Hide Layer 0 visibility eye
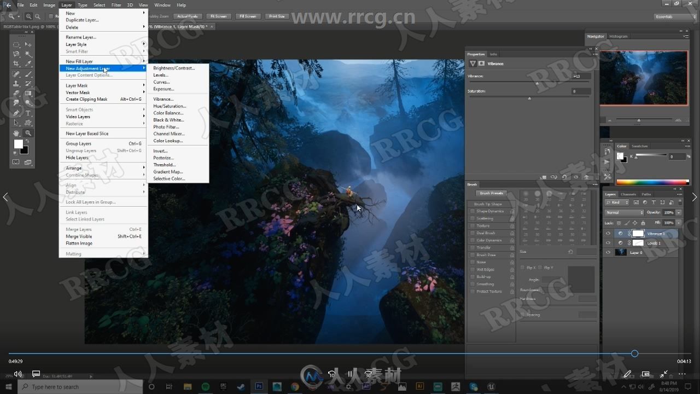Image resolution: width=700 pixels, height=394 pixels. (608, 252)
